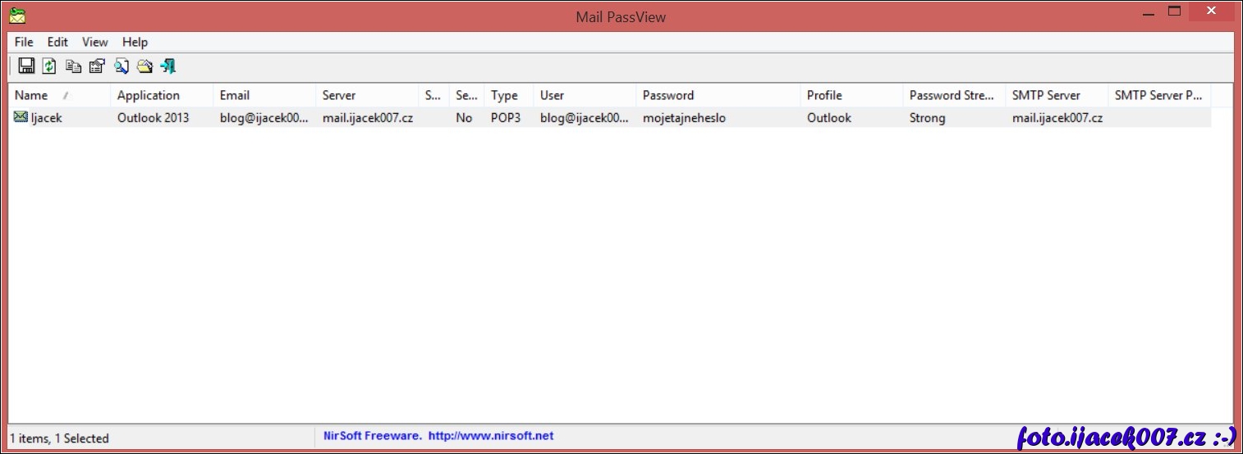Open the View menu
The image size is (1243, 454).
(94, 42)
